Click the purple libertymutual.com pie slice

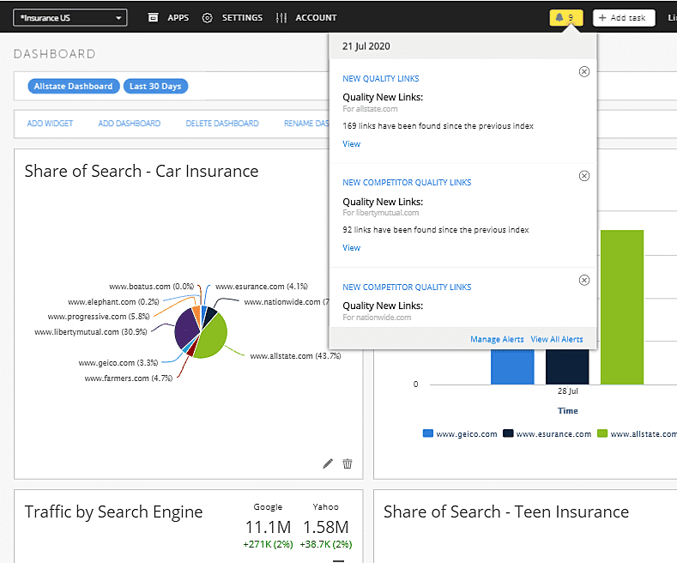pyautogui.click(x=185, y=329)
